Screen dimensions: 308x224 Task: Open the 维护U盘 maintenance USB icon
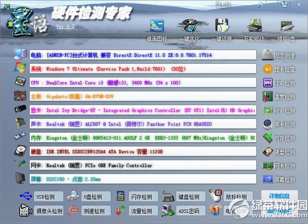[286, 26]
